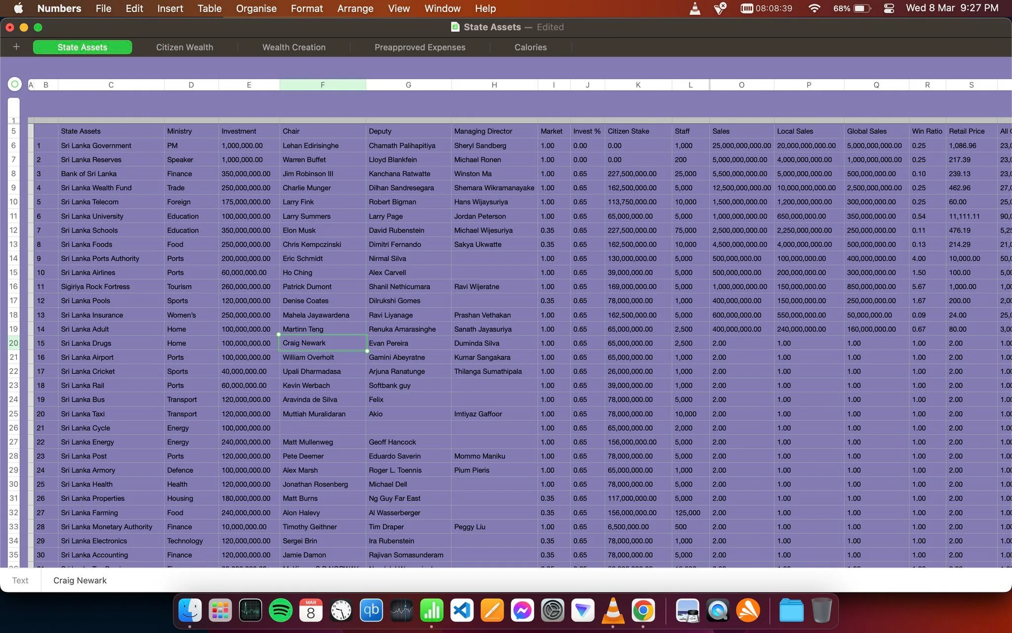
Task: Select the Elon Musk chair cell
Action: 323,230
